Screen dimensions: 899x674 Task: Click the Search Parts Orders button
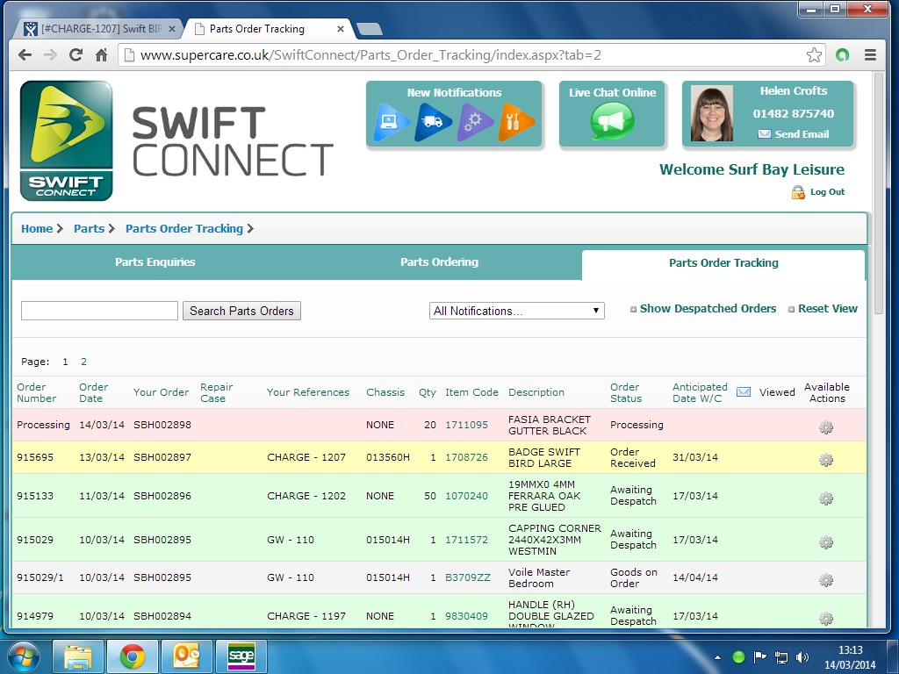tap(241, 311)
